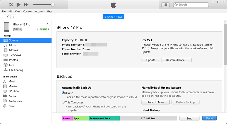Open the list view icon button
The width and height of the screenshot is (227, 124).
pos(166,5)
